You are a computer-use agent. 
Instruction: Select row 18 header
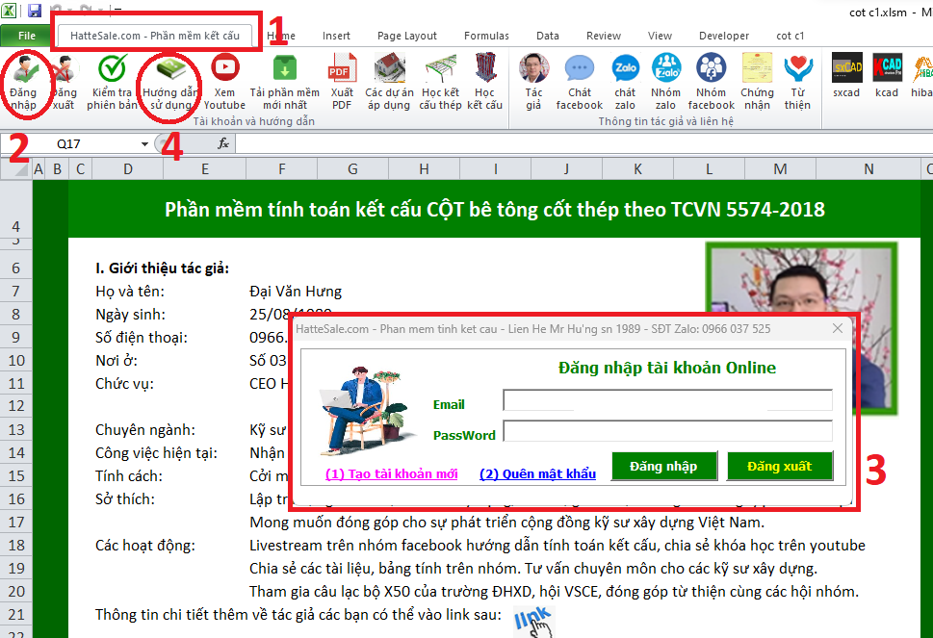(16, 546)
